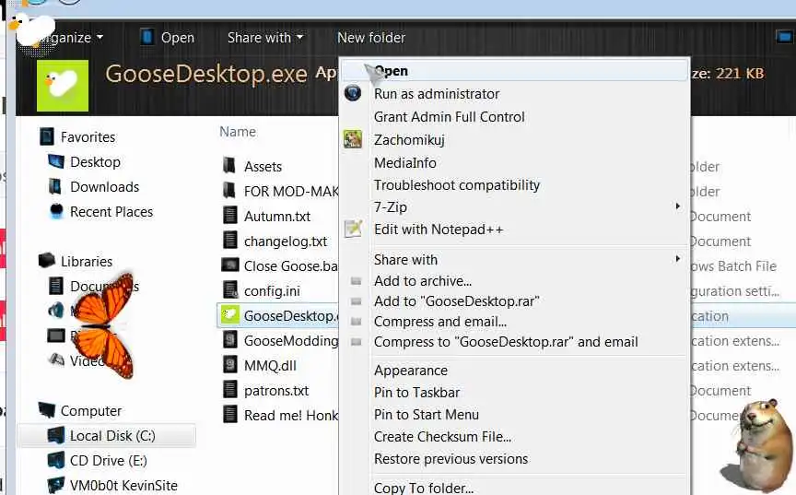Click the GooseDesktop.exe large green preview icon

click(63, 86)
